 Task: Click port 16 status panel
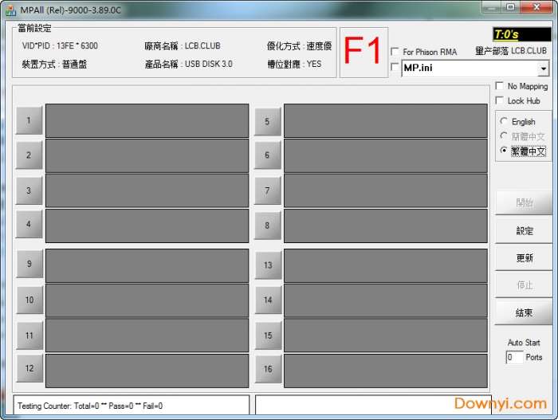coord(385,371)
